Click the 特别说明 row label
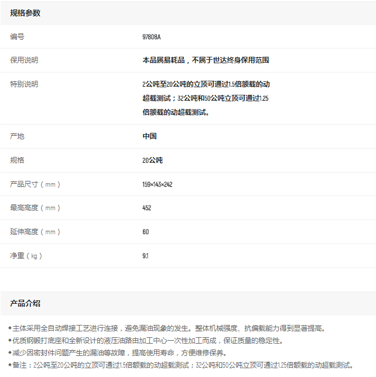This screenshot has width=376, height=377. (24, 84)
